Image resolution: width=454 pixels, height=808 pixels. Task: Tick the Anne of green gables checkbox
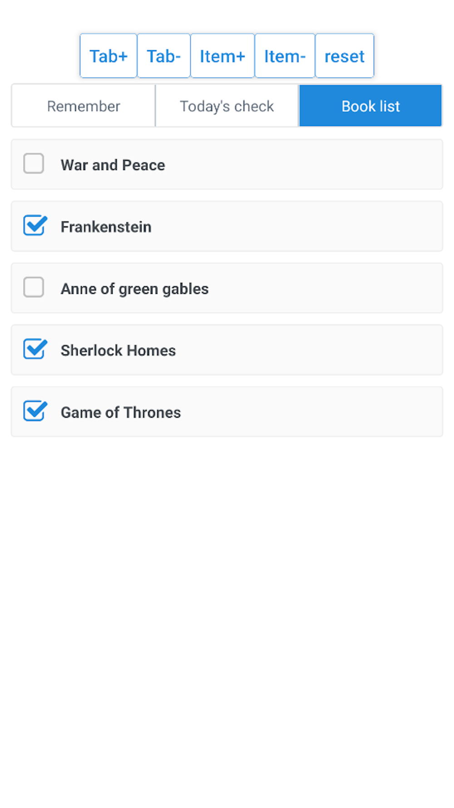pos(34,288)
